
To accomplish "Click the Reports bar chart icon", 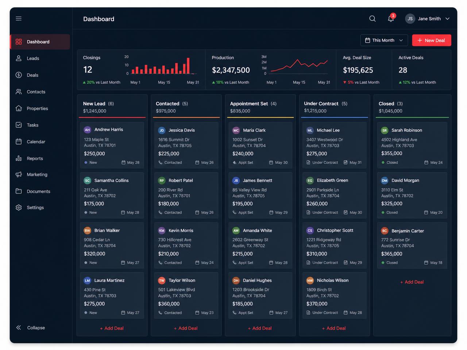I will [x=19, y=158].
